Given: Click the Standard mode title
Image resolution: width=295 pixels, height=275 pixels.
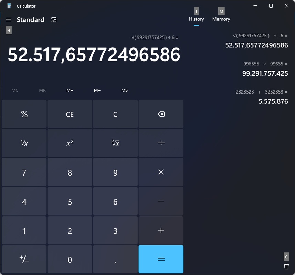Looking at the screenshot, I should click(31, 20).
